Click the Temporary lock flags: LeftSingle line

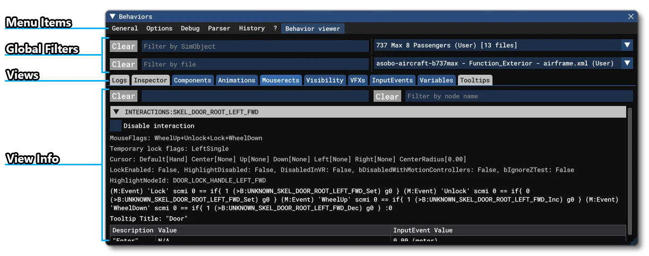pyautogui.click(x=169, y=148)
